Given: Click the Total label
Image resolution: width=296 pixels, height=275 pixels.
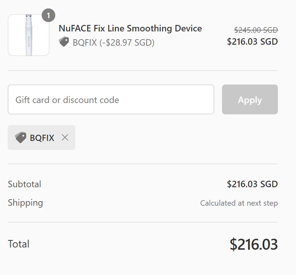Looking at the screenshot, I should click(x=19, y=244).
